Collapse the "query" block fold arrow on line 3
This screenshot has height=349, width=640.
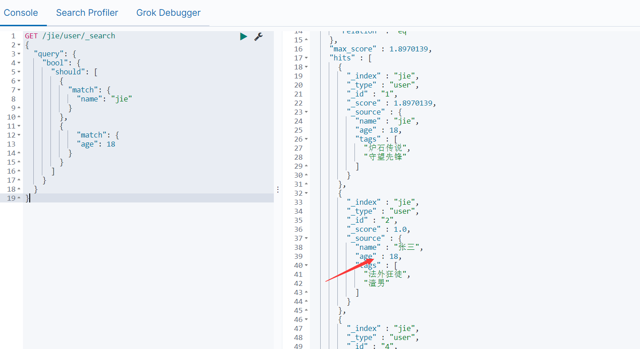pos(19,54)
